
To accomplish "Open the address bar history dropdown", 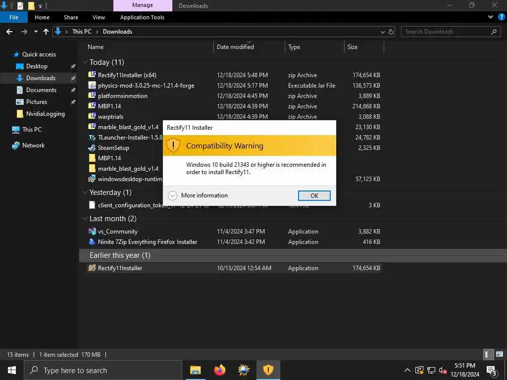I will 383,32.
